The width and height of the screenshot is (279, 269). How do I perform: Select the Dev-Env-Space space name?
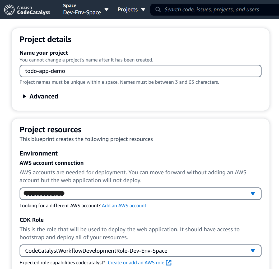82,12
